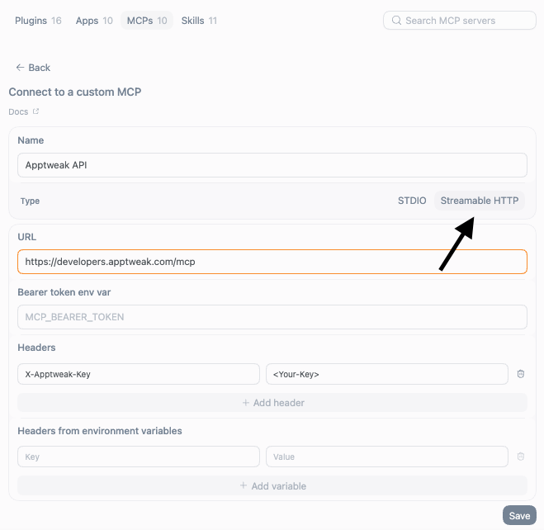Go back using the Back link
544x530 pixels.
[33, 68]
